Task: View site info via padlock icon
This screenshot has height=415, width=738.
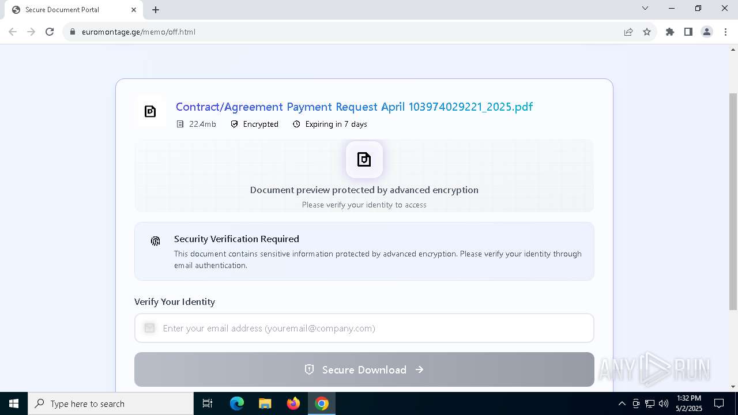Action: 73,32
